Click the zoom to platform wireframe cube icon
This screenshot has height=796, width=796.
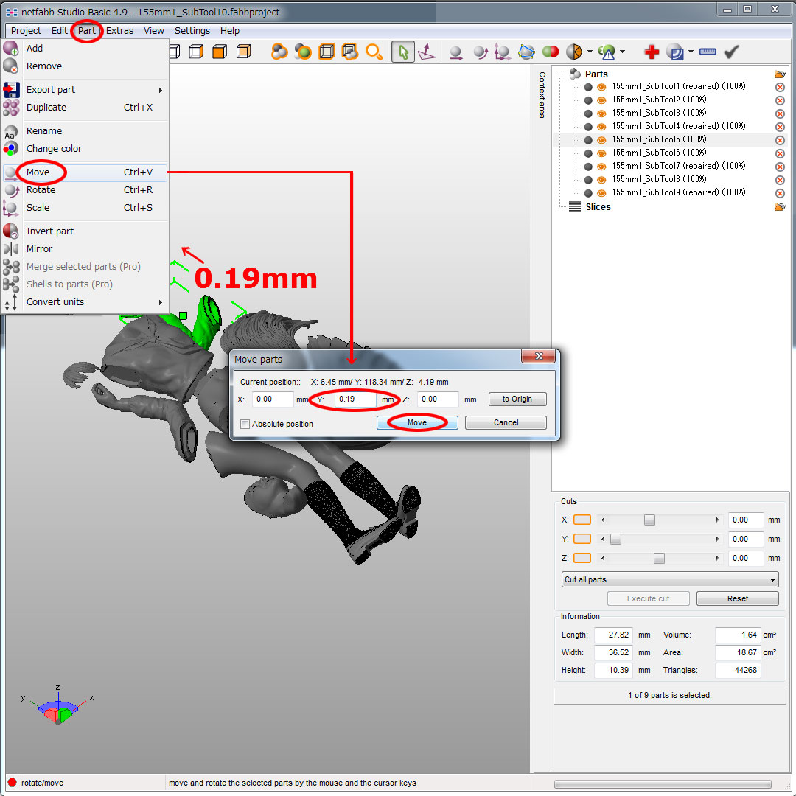coord(327,52)
